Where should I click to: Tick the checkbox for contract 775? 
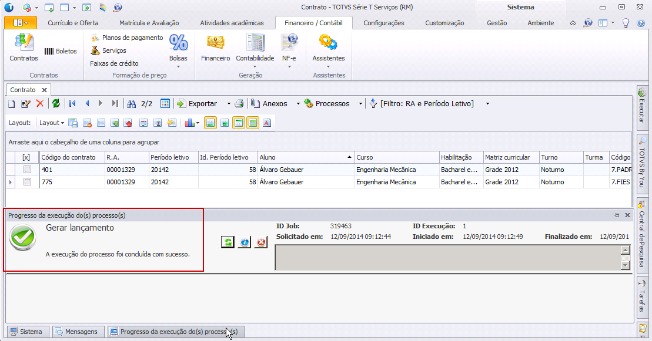coord(26,182)
